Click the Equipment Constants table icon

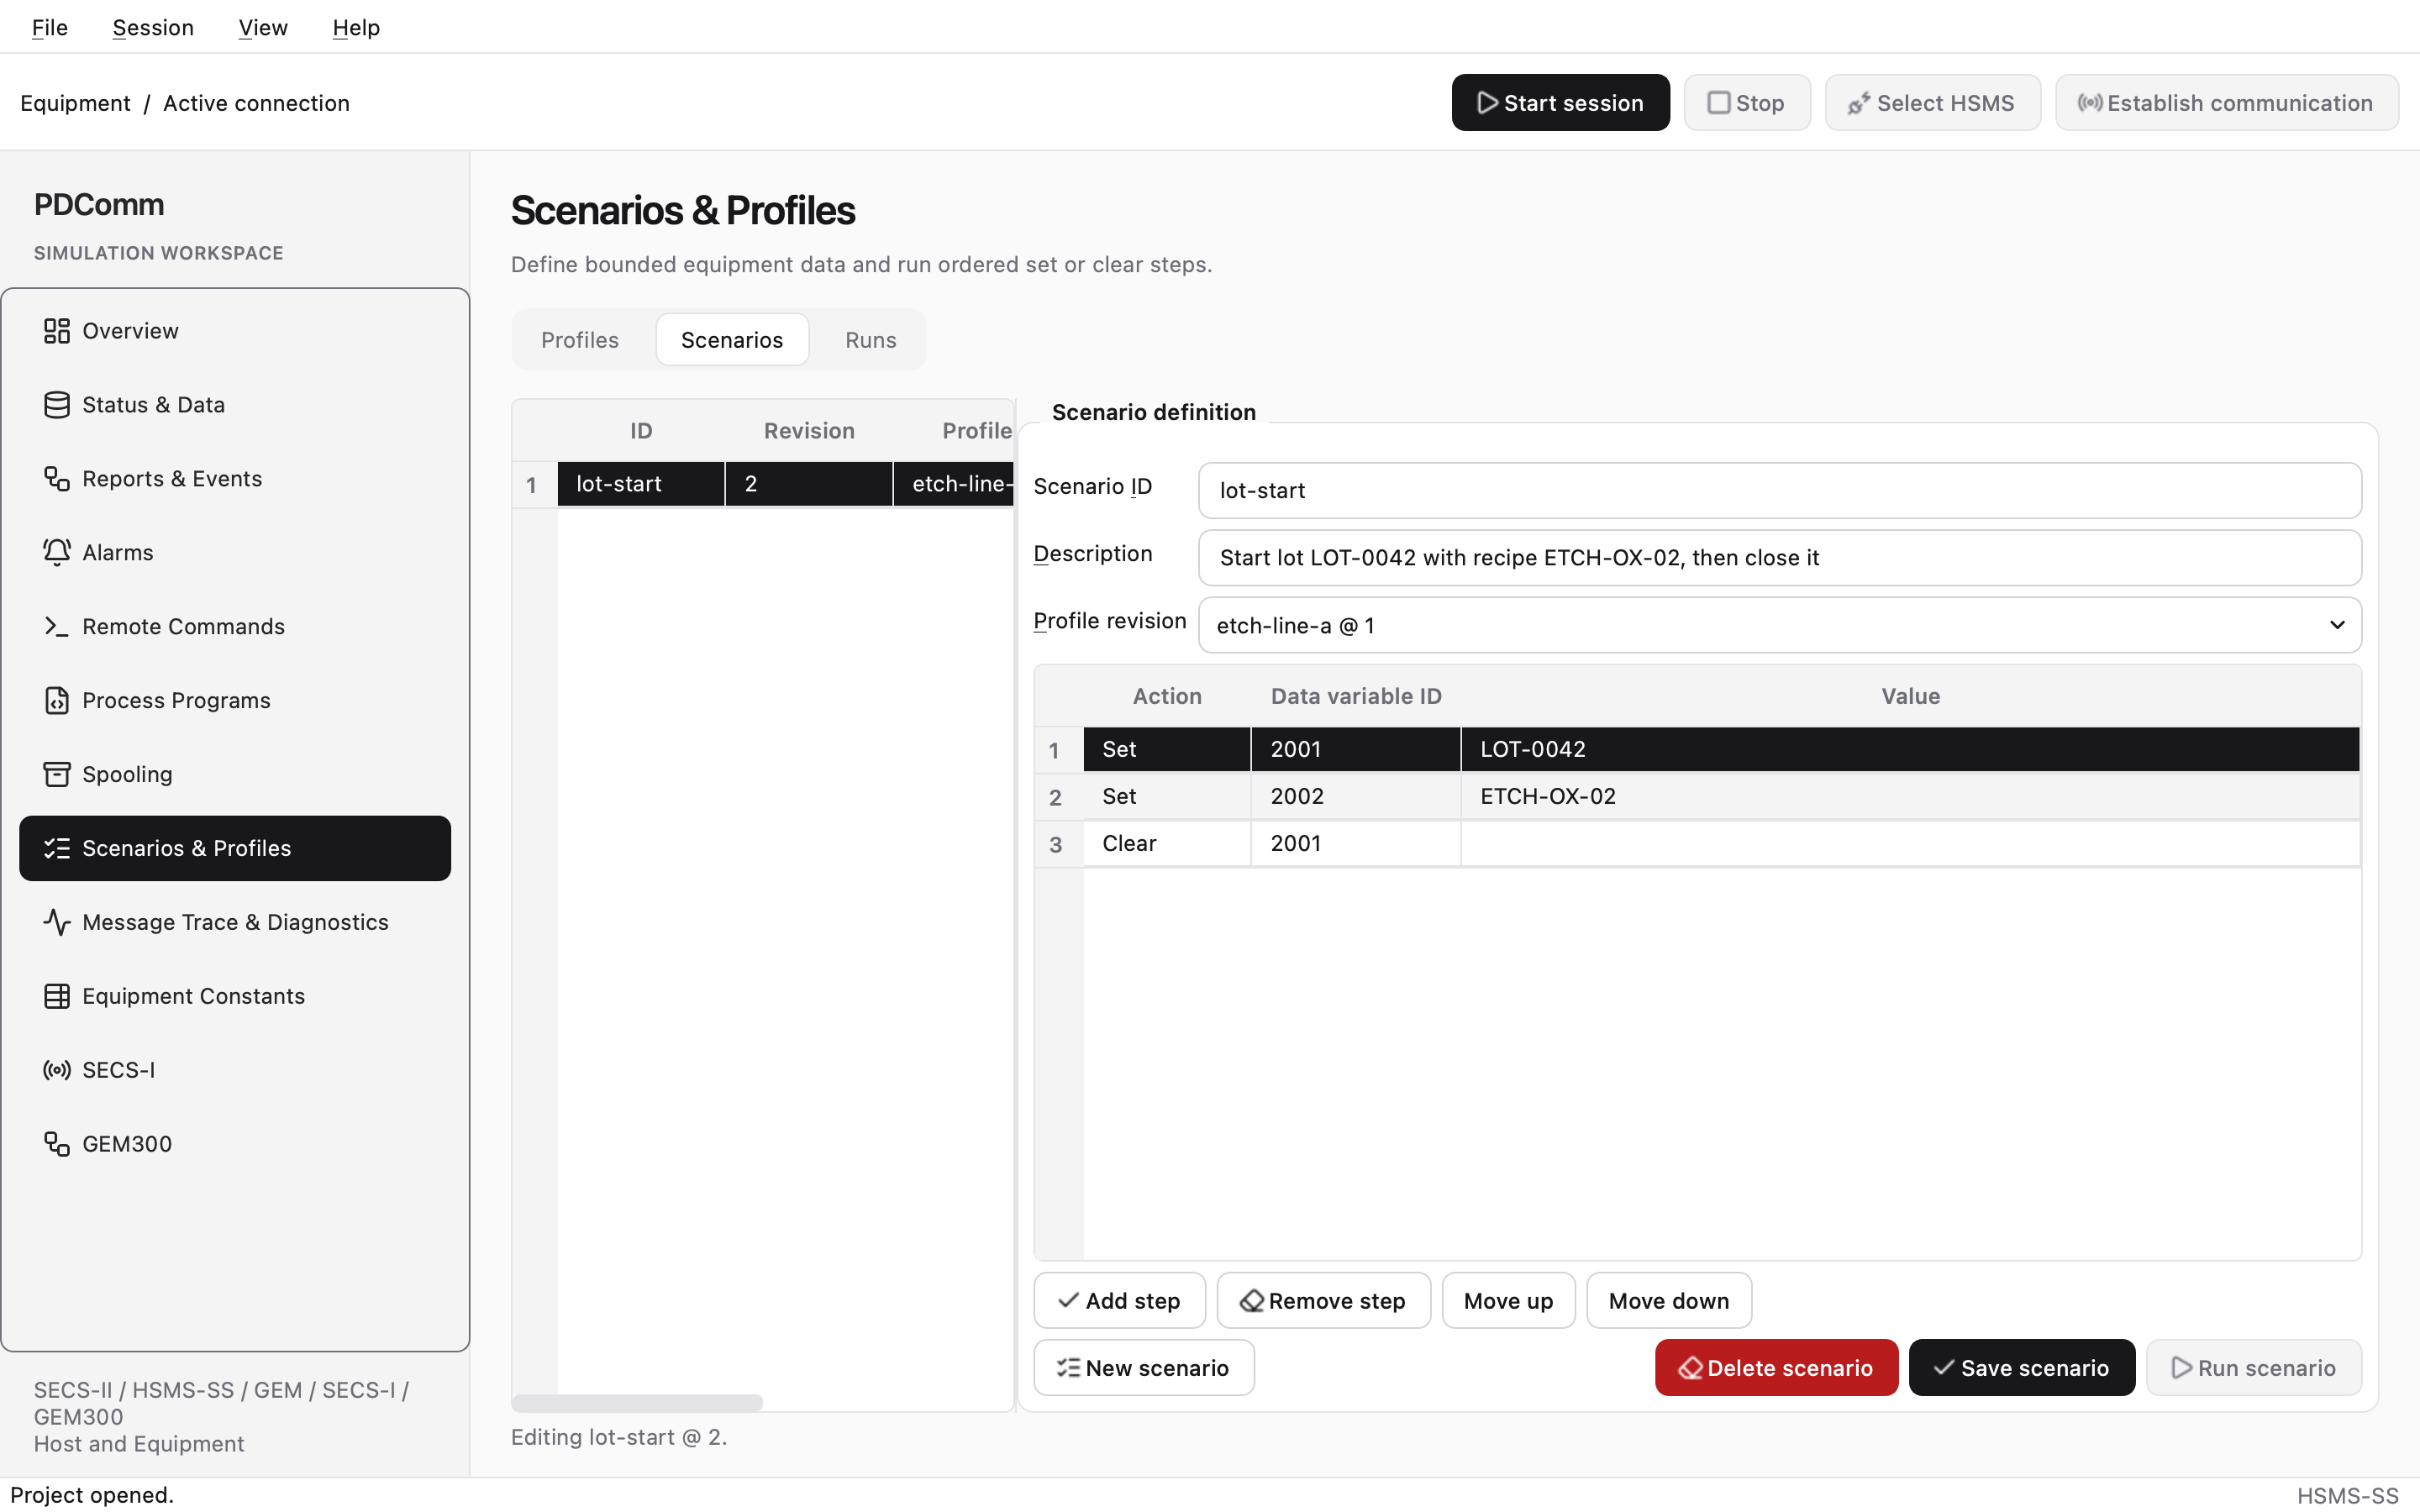[57, 997]
